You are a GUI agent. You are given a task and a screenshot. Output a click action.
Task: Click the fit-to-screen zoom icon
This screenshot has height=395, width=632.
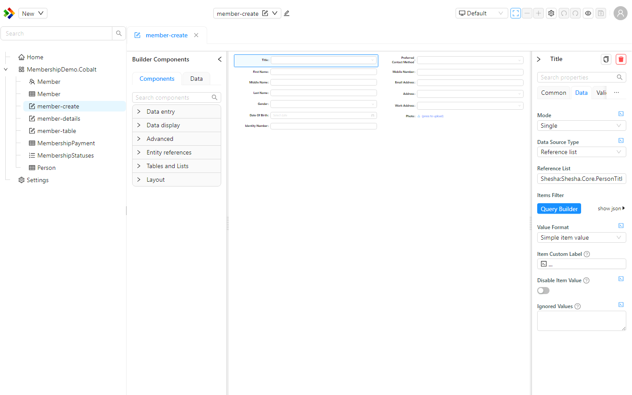[x=516, y=13]
